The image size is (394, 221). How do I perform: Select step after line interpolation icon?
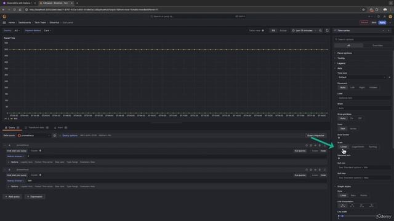tap(371, 206)
